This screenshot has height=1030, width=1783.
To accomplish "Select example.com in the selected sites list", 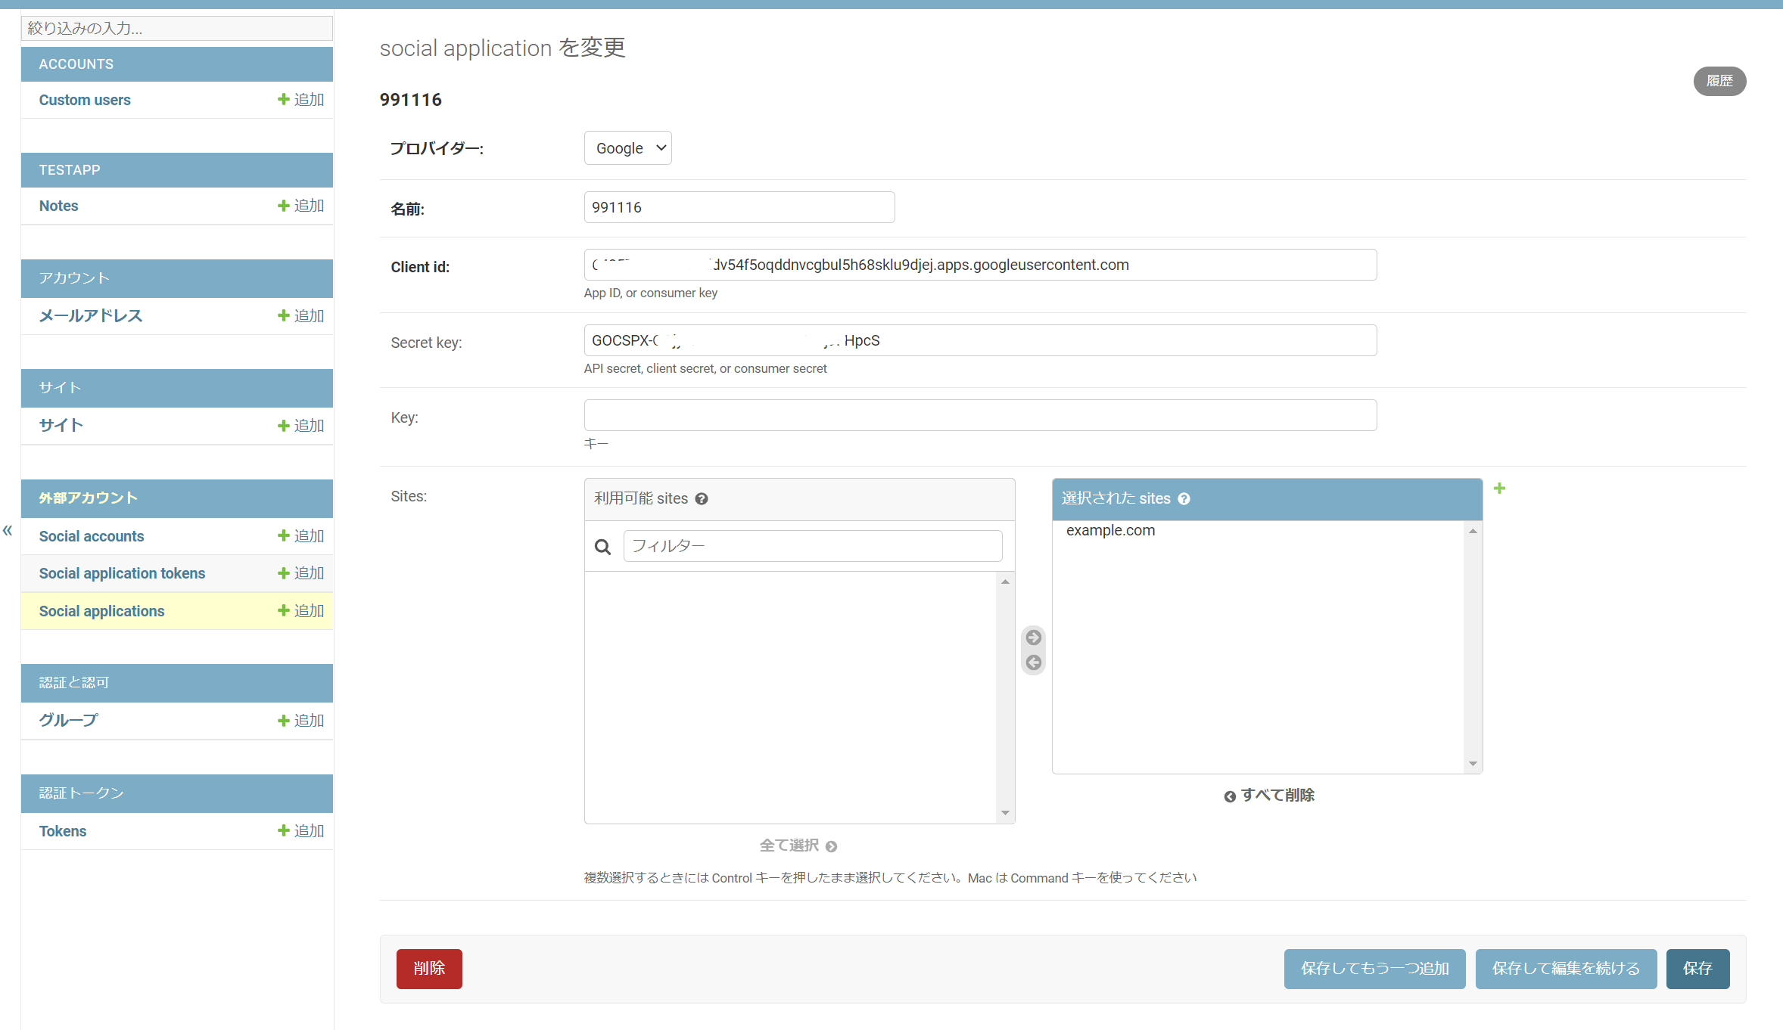I will [x=1110, y=530].
